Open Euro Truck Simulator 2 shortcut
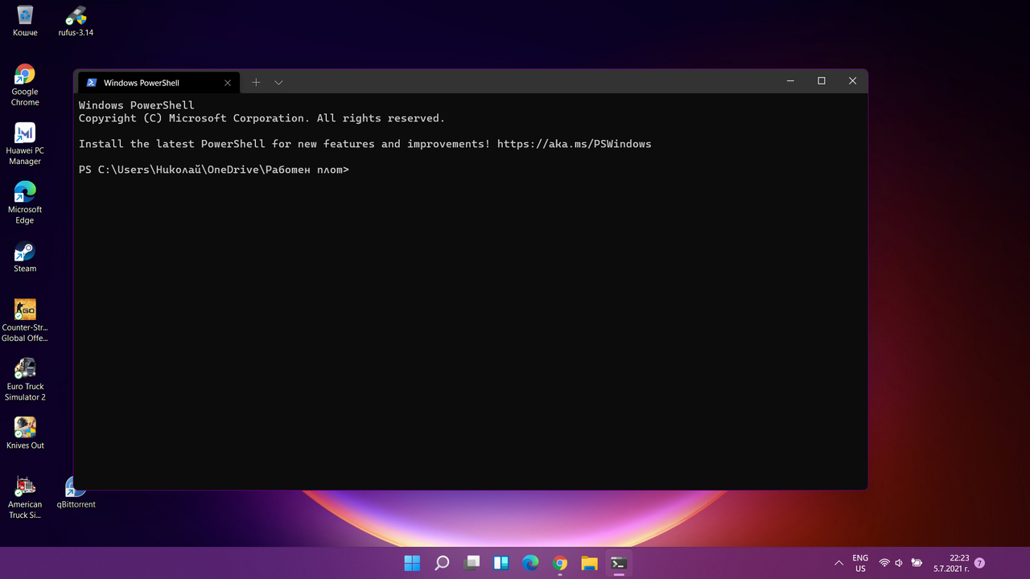The height and width of the screenshot is (579, 1030). [x=25, y=380]
